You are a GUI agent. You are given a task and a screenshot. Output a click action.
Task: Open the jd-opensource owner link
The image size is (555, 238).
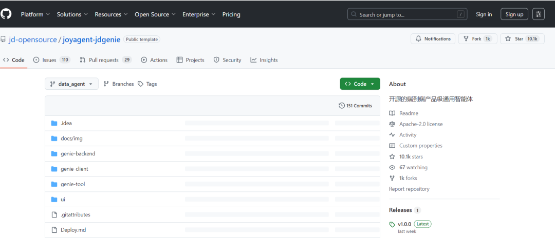(33, 39)
